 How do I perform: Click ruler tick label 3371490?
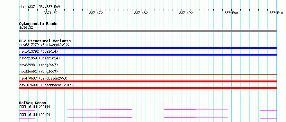(x=186, y=13)
